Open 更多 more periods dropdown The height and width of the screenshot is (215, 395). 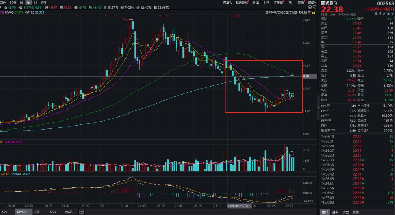pos(44,3)
